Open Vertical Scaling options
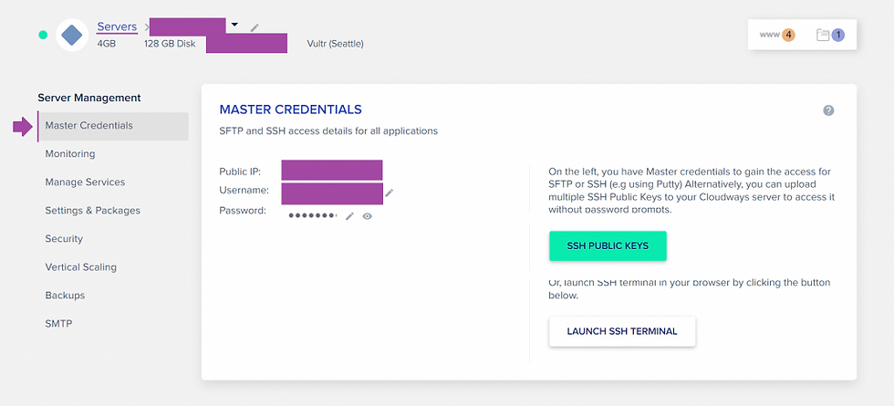This screenshot has width=894, height=406. click(80, 267)
